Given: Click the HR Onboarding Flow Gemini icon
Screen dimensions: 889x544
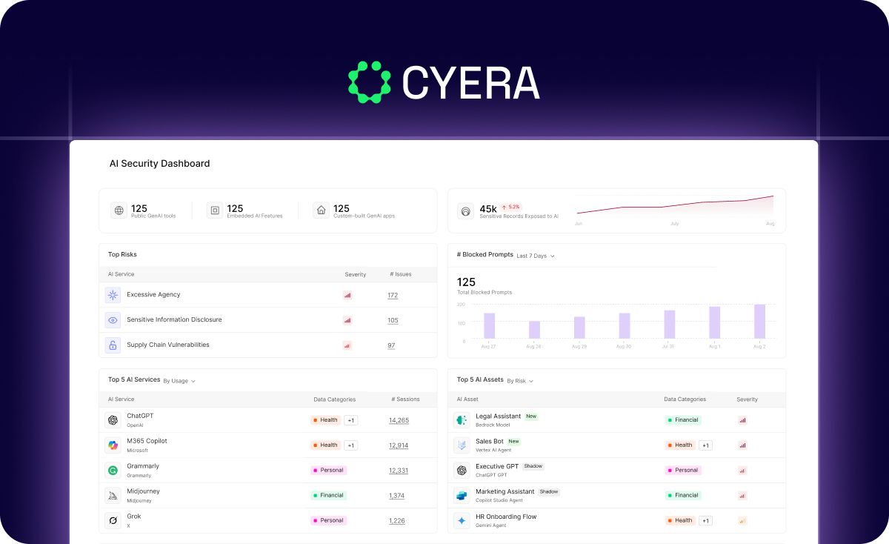Looking at the screenshot, I should pyautogui.click(x=462, y=520).
